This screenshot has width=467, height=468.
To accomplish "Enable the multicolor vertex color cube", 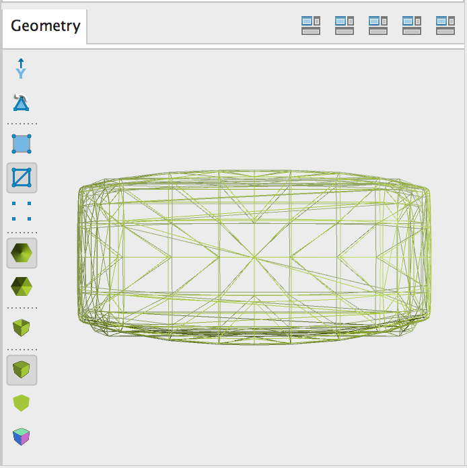I will tap(22, 437).
